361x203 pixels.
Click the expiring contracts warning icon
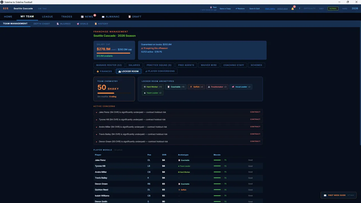142,48
